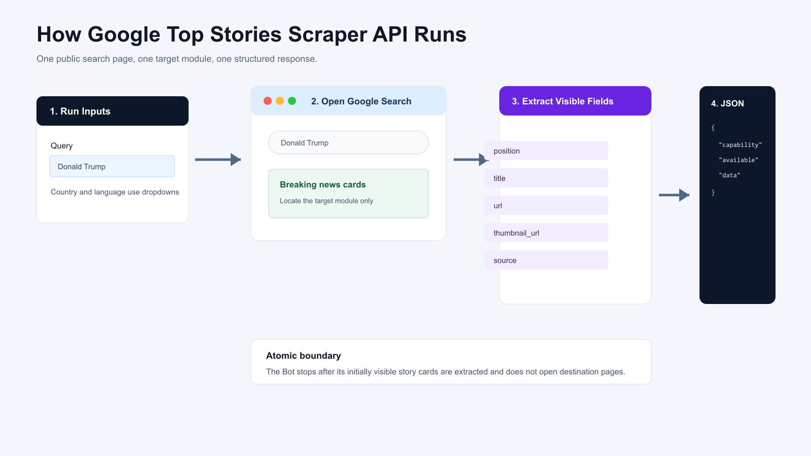Select the thumbnail_url field chip
Viewport: 811px width, 456px height.
point(546,233)
